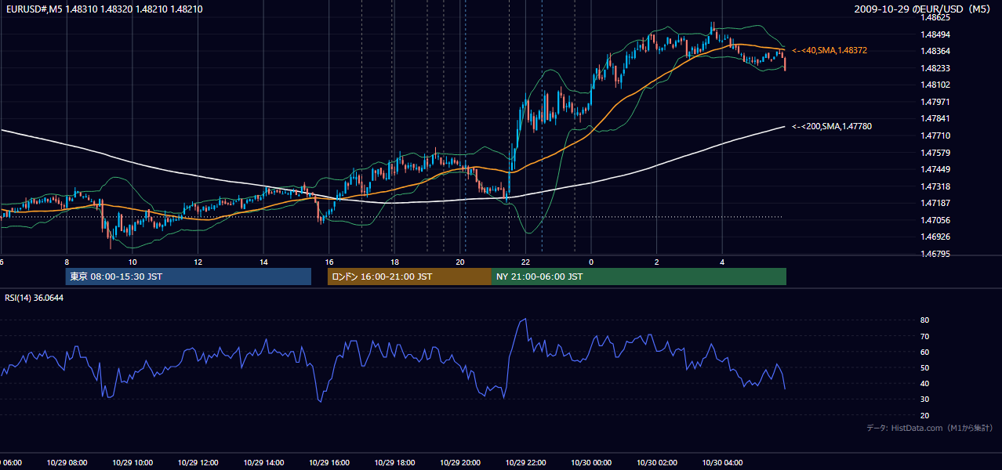Click the RSI(14) 36.0644 indicator label

click(34, 298)
